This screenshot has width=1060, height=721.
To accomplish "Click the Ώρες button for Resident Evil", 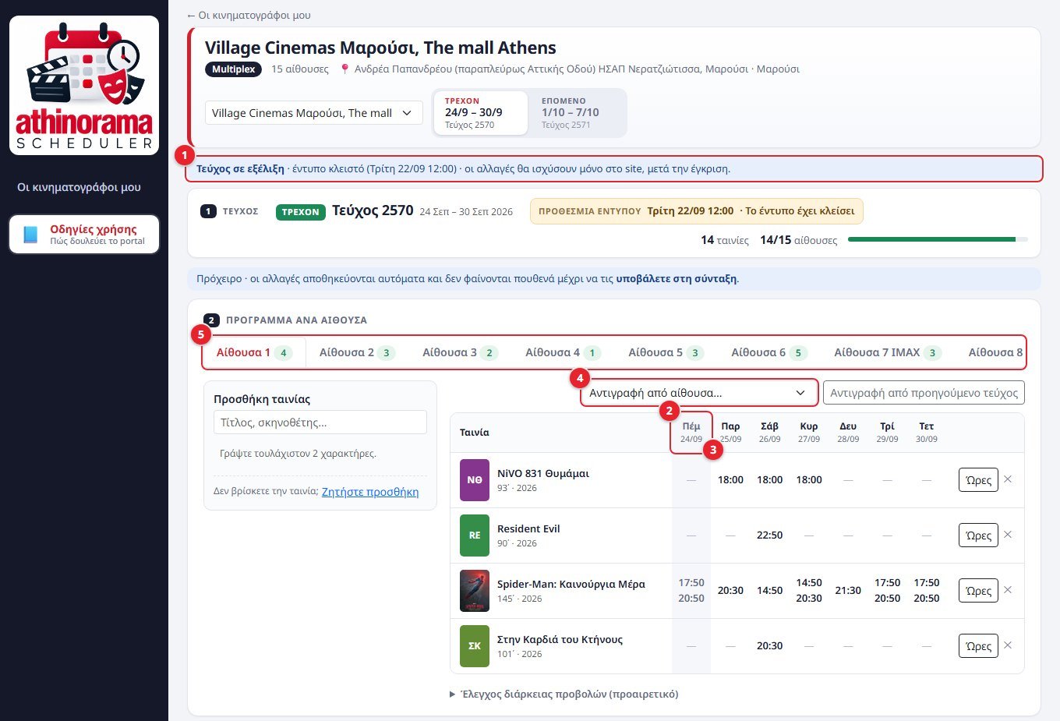I will 978,535.
